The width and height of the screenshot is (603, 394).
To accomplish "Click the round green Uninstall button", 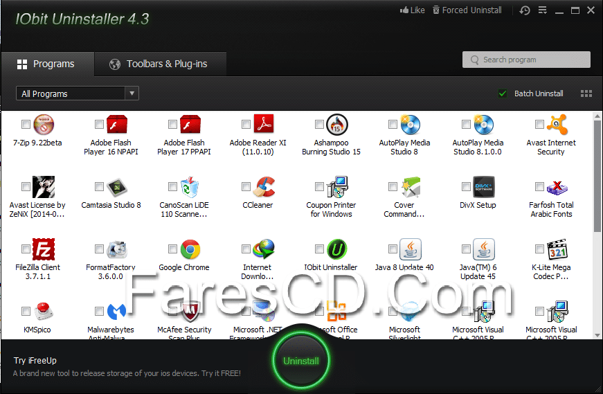I will 301,361.
